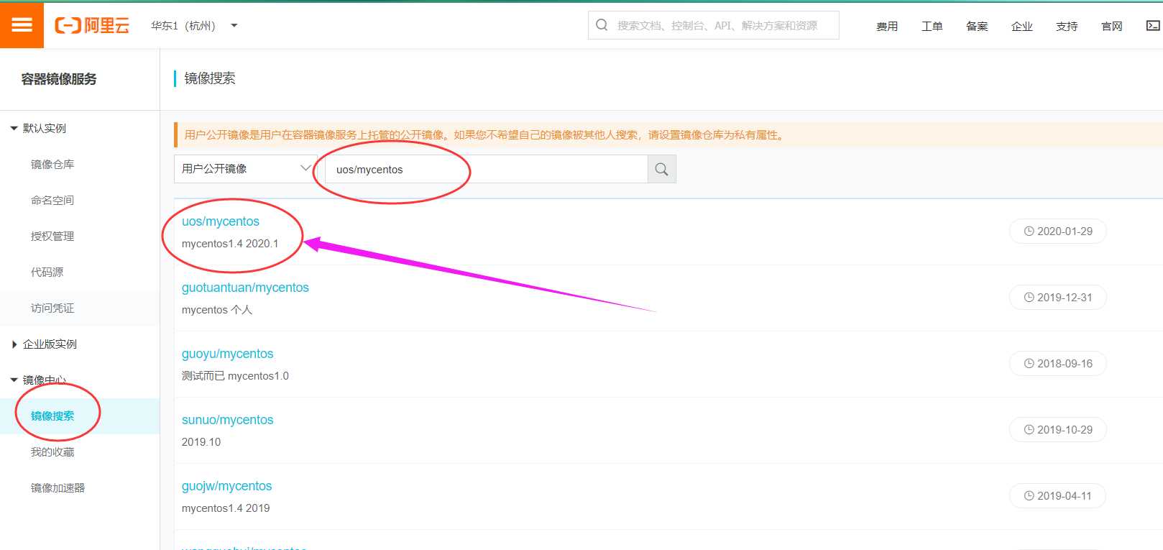This screenshot has height=550, width=1163.
Task: Click the Aliyun logo
Action: point(92,26)
